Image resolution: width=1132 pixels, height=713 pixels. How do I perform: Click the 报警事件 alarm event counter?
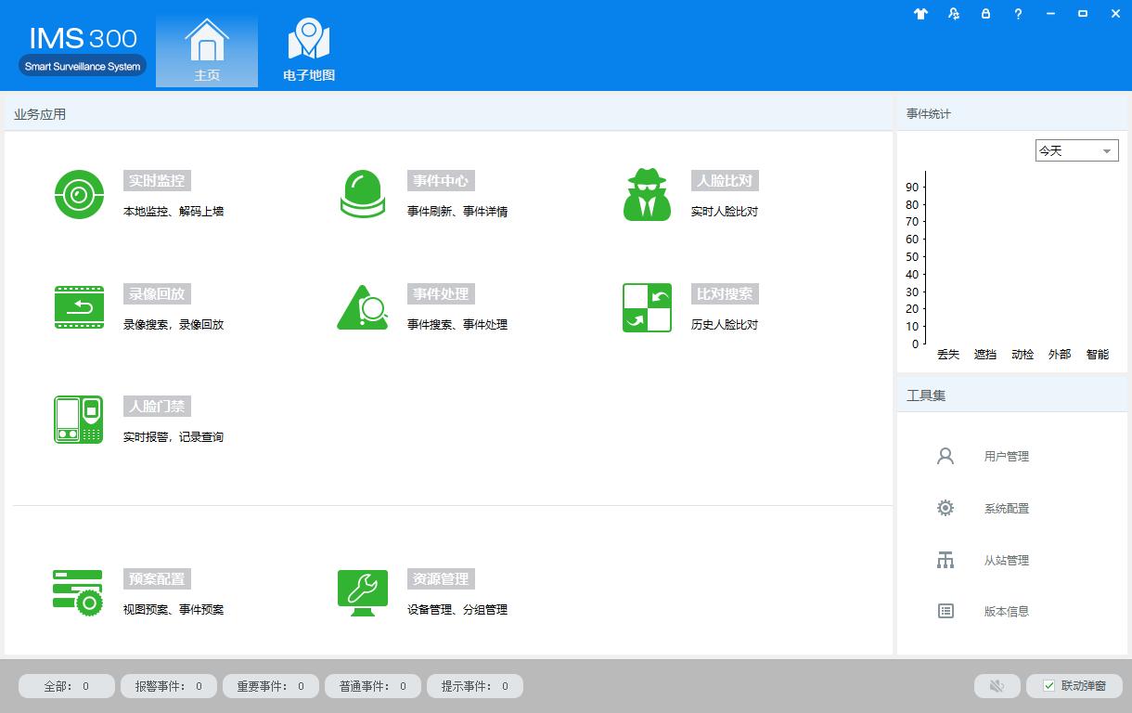tap(169, 686)
